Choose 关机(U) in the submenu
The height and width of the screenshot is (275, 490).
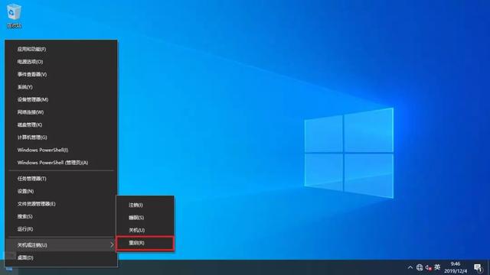pyautogui.click(x=145, y=230)
